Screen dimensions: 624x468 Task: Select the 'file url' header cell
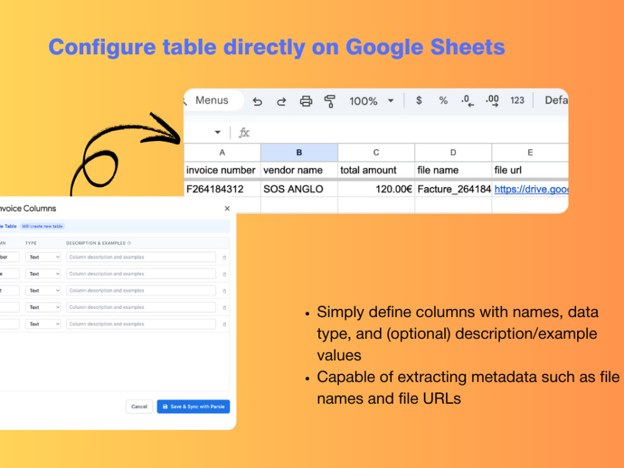coord(530,170)
